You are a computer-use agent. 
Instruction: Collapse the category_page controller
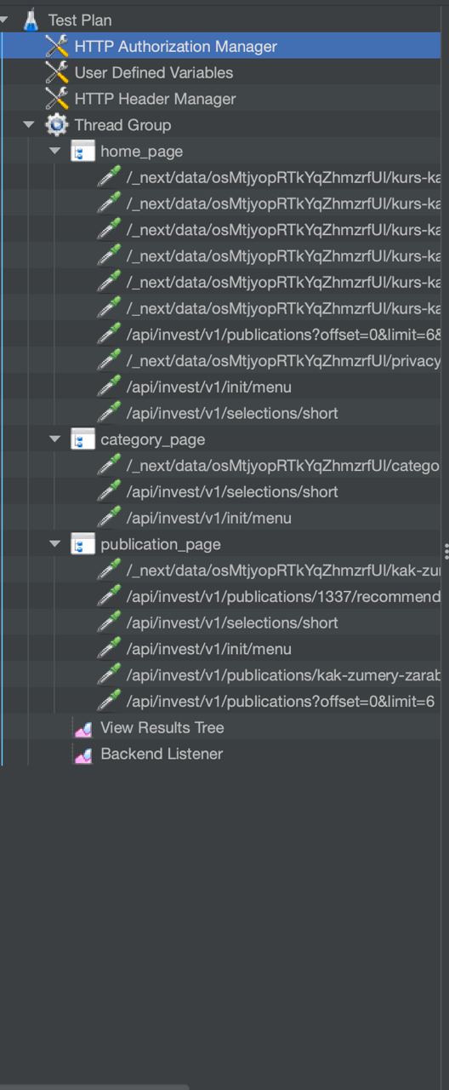pyautogui.click(x=55, y=439)
